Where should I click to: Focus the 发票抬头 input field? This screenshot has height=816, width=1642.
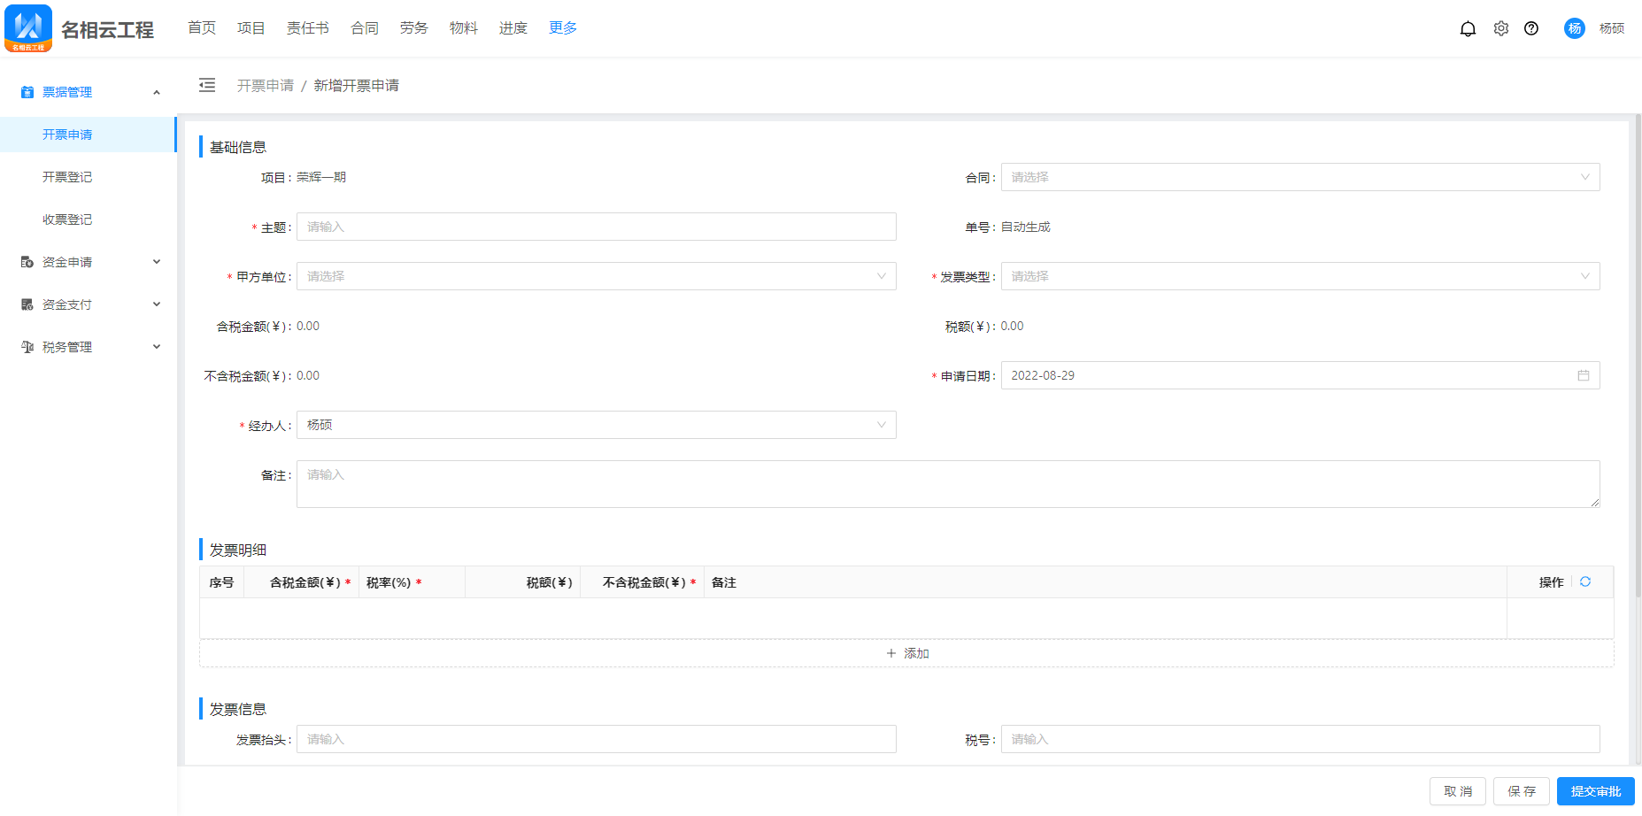coord(597,739)
